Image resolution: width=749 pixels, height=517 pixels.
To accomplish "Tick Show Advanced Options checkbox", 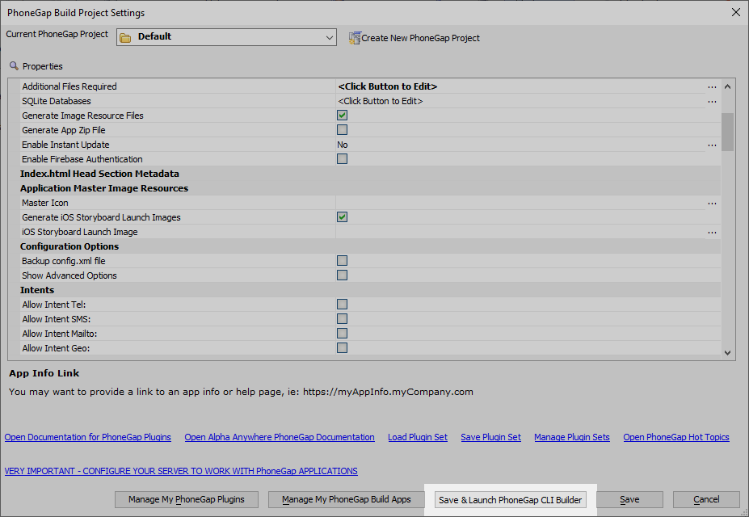I will pos(342,275).
